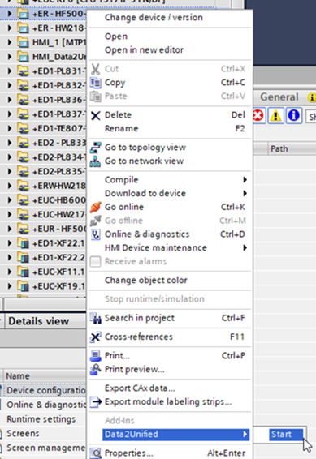Open the Compile submenu

coord(170,180)
